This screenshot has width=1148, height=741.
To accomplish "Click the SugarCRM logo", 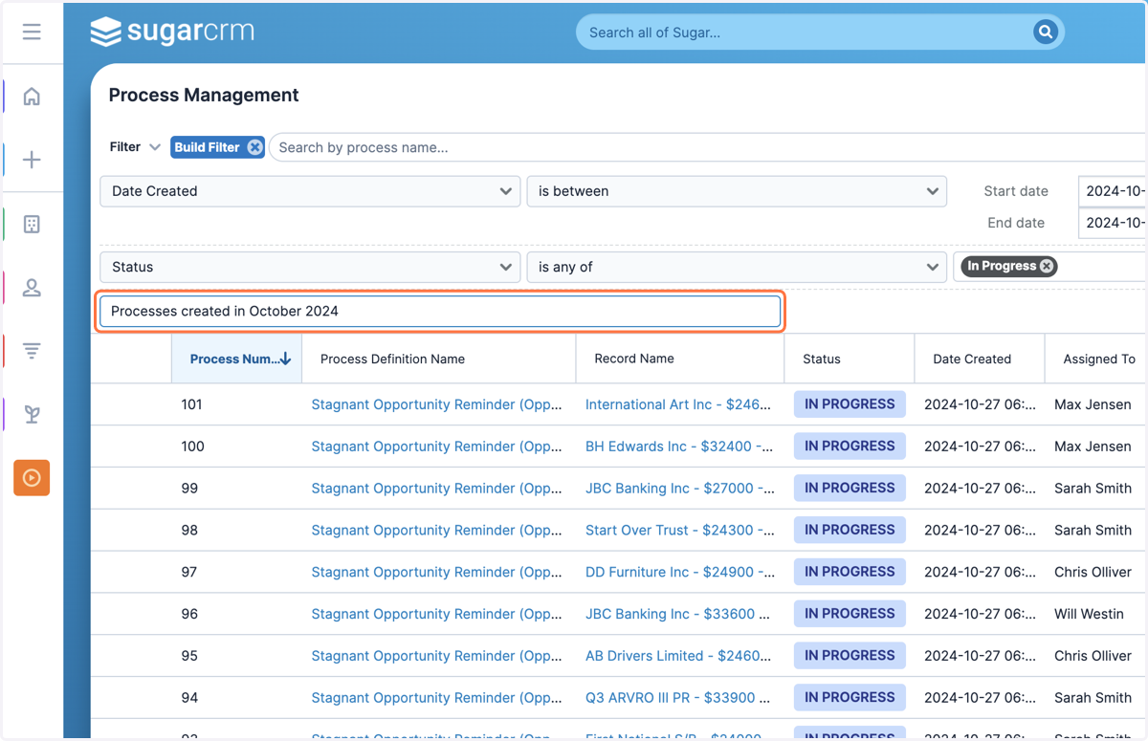I will pos(172,32).
